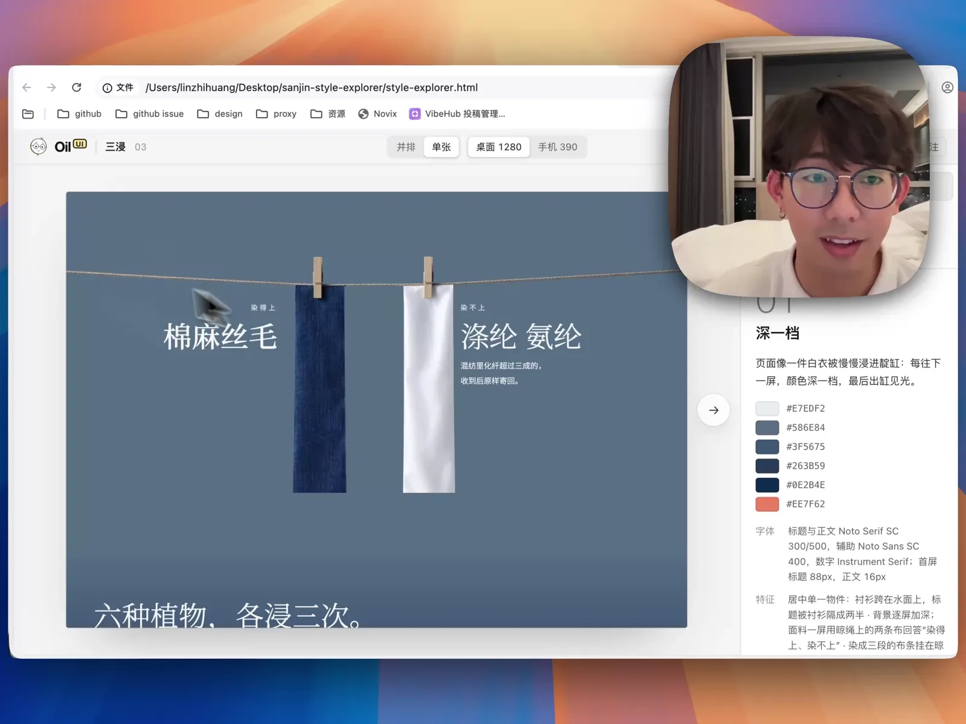Go forward with the browser forward arrow
Screen dimensions: 966x724
[51, 87]
